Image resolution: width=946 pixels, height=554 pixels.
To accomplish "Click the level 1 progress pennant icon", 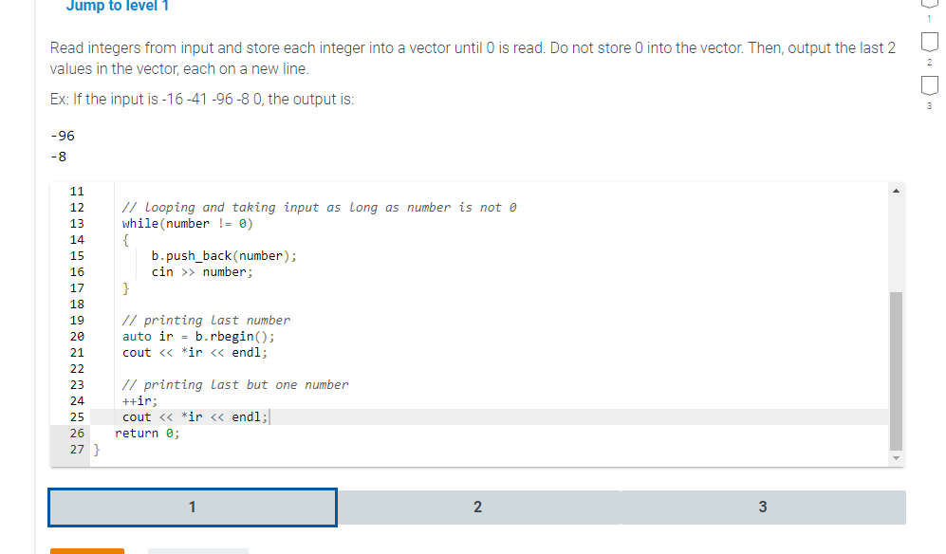I will (929, 2).
